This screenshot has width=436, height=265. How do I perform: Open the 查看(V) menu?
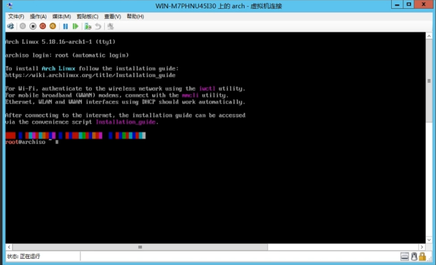[x=112, y=16]
